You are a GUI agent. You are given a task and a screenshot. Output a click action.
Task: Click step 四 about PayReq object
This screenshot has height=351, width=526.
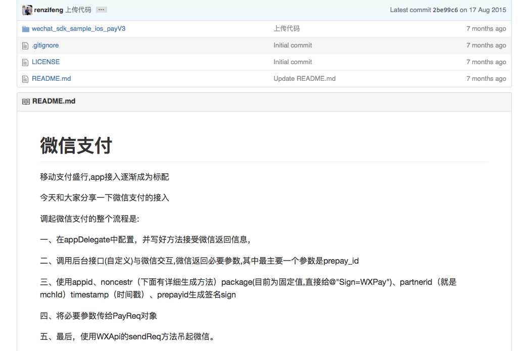pos(99,316)
